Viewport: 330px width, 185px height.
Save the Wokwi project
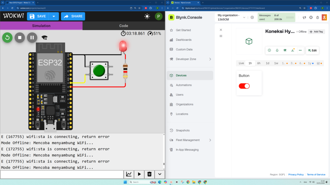[x=38, y=16]
